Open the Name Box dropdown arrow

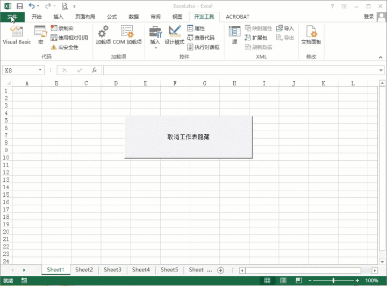pyautogui.click(x=40, y=70)
